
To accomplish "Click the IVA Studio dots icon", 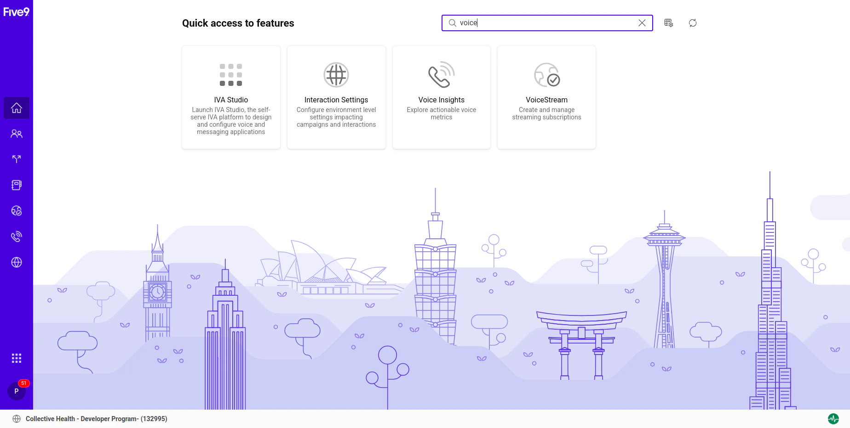I will pyautogui.click(x=231, y=75).
